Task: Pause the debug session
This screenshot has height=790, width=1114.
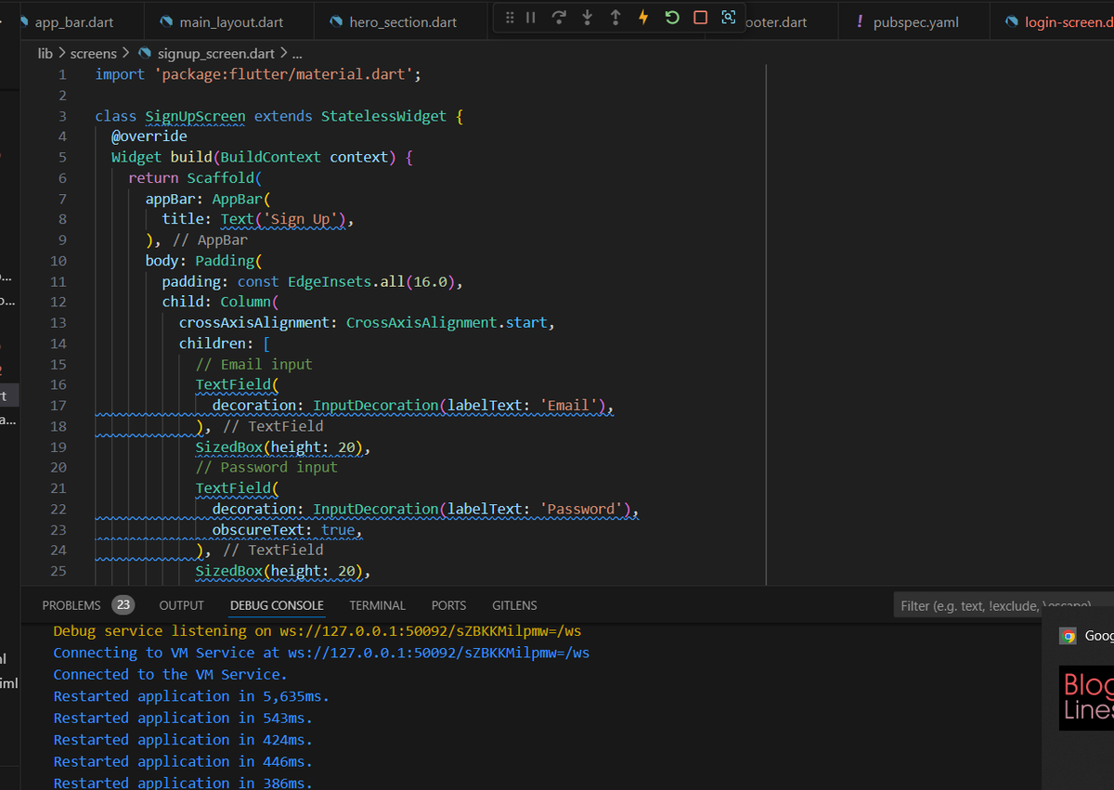Action: [x=531, y=18]
